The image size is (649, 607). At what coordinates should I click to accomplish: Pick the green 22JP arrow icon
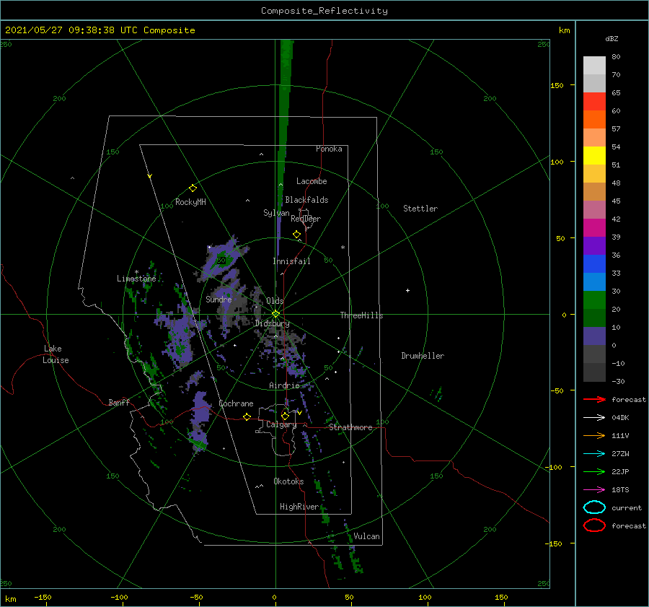click(594, 471)
